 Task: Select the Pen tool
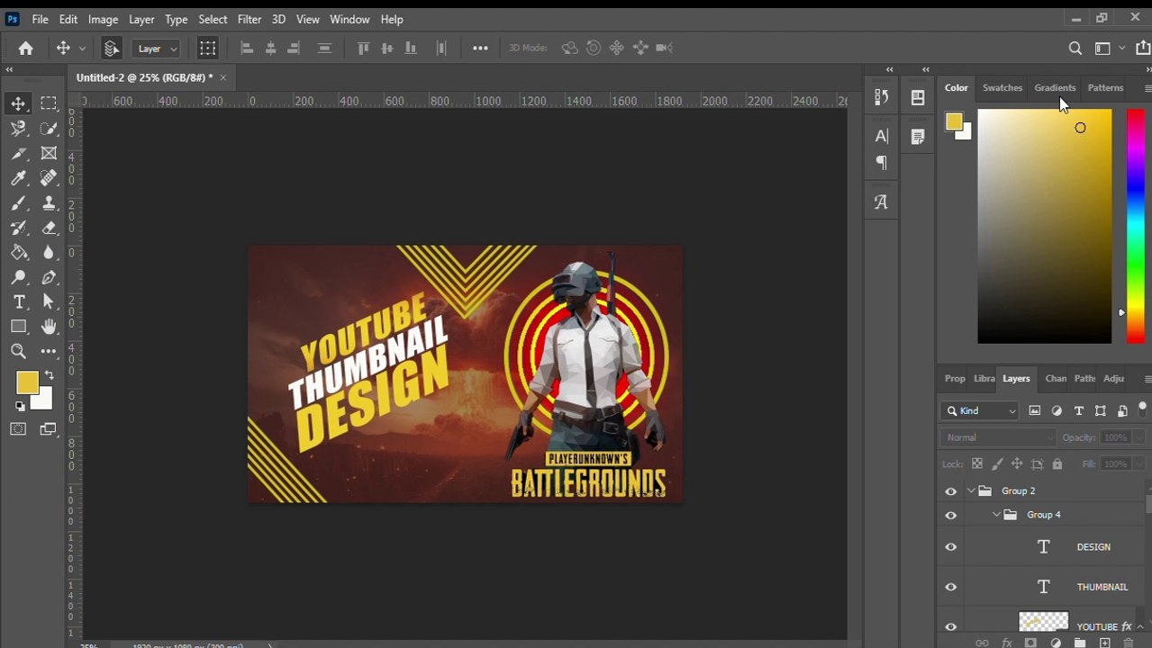49,277
